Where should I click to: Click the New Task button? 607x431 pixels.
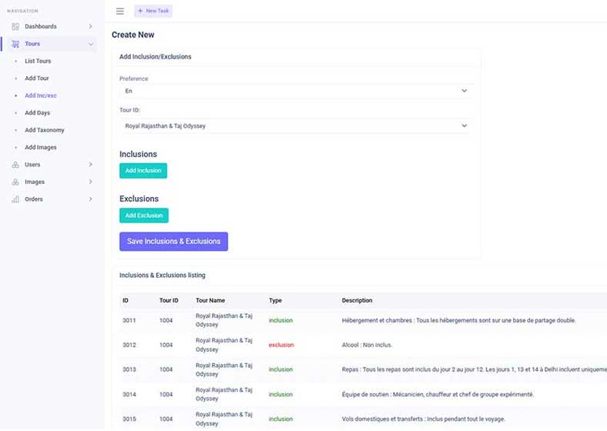coord(153,11)
